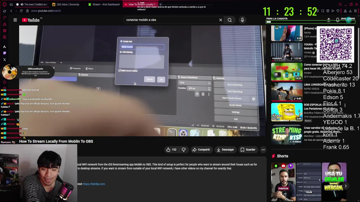Like the video with 152 likes
360x202 pixels.
click(171, 150)
